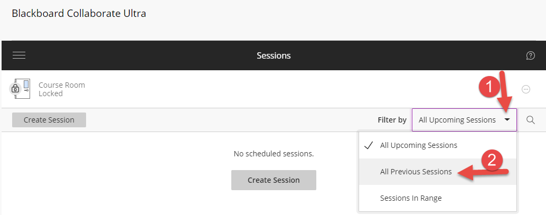Click the Blackboard Collaborate Ultra heading
Viewport: 546px width, 215px height.
pos(79,14)
